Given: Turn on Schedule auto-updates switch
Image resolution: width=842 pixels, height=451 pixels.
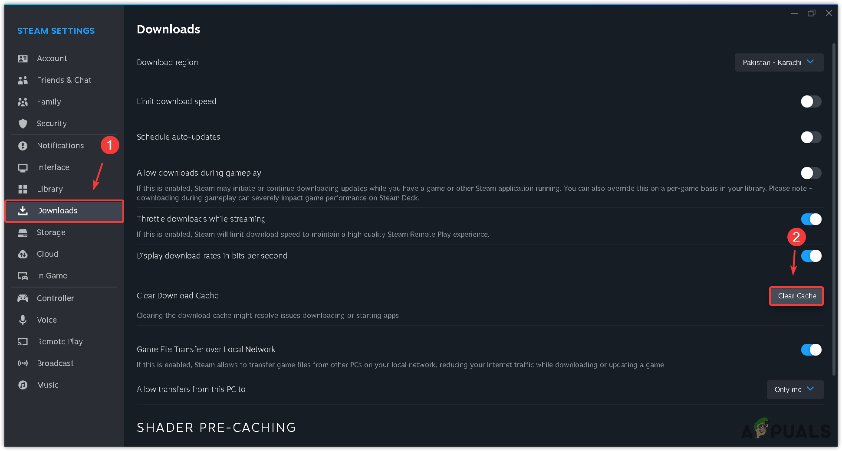Looking at the screenshot, I should (811, 137).
